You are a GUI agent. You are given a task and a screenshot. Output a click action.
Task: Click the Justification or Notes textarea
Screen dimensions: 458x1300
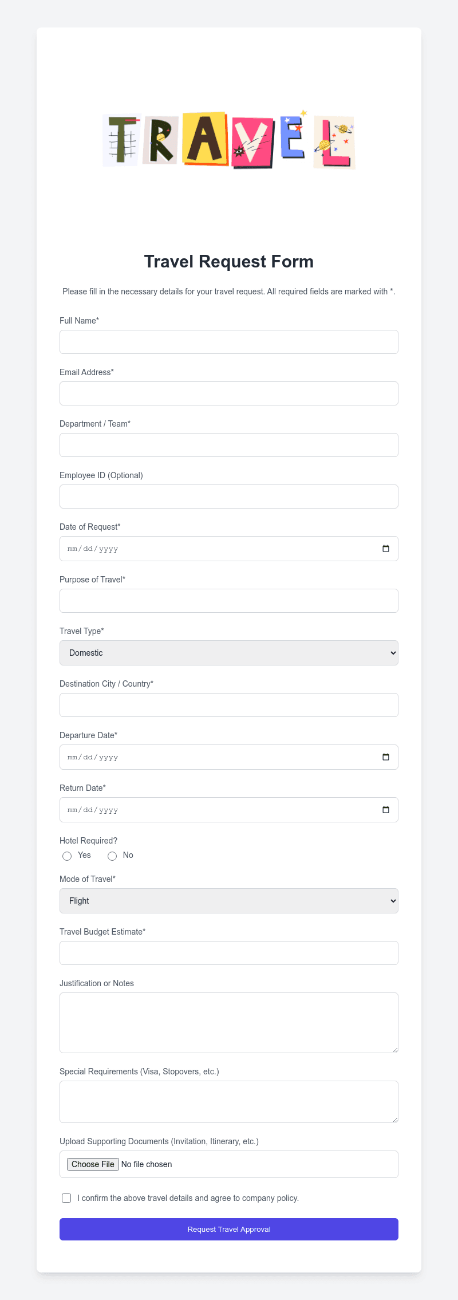click(x=228, y=1022)
